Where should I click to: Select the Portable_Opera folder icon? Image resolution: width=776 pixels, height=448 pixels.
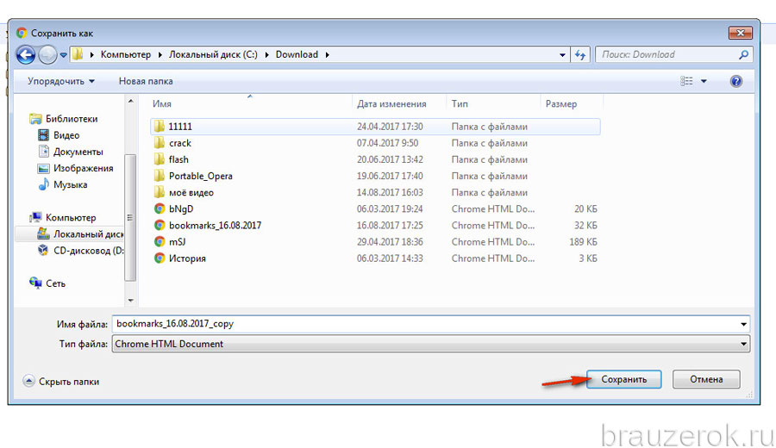[x=159, y=176]
